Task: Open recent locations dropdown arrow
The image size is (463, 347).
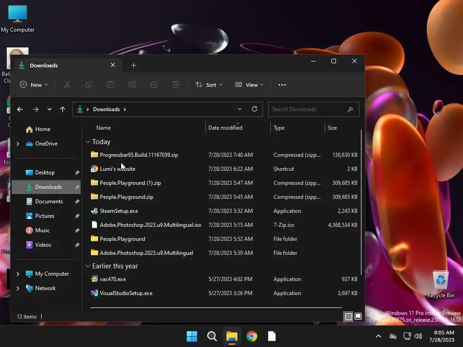Action: tap(49, 109)
